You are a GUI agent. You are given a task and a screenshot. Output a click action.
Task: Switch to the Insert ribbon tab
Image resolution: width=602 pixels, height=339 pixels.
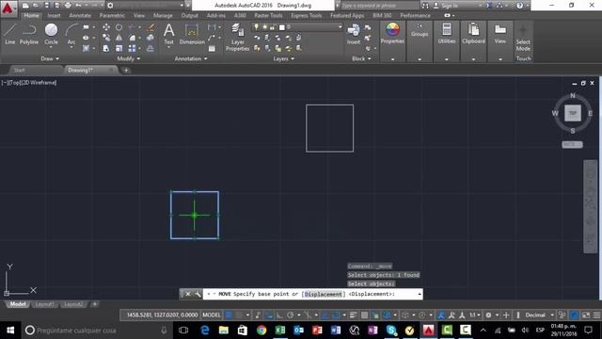click(x=55, y=15)
